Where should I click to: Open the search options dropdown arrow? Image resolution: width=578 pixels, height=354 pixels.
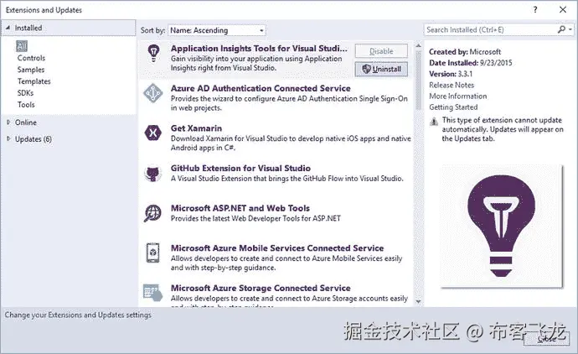(570, 29)
